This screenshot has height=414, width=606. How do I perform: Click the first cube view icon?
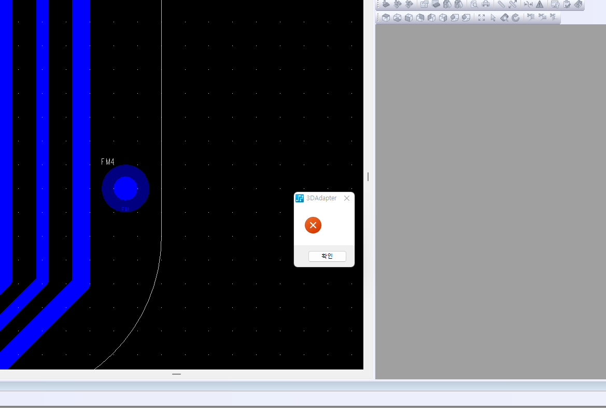(386, 18)
